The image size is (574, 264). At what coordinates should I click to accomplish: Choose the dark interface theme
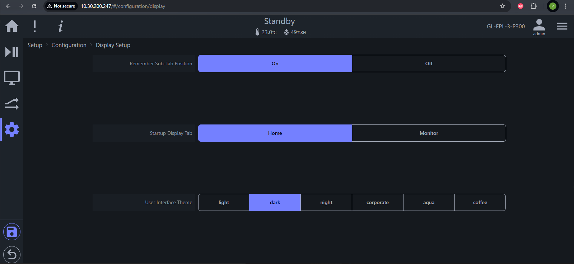(x=275, y=202)
